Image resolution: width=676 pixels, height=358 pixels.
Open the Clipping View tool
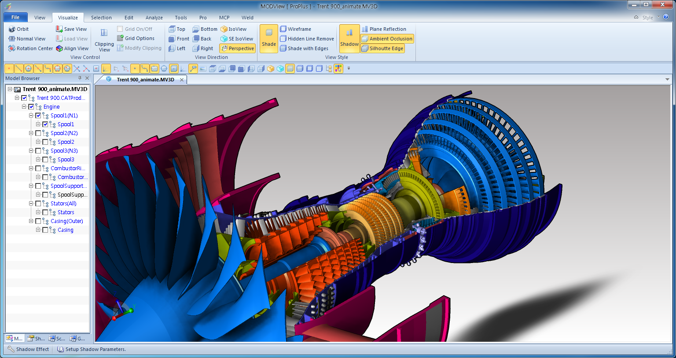coord(104,40)
